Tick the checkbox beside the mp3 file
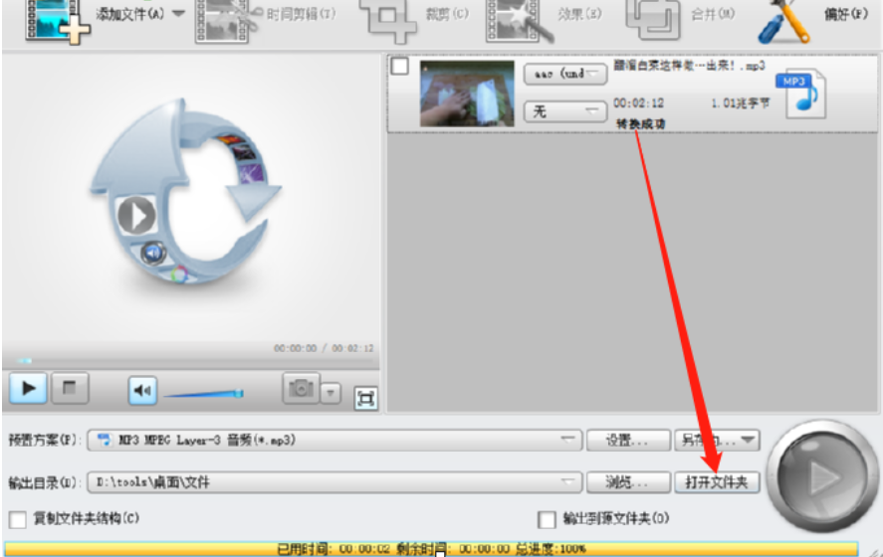883x557 pixels. (400, 66)
